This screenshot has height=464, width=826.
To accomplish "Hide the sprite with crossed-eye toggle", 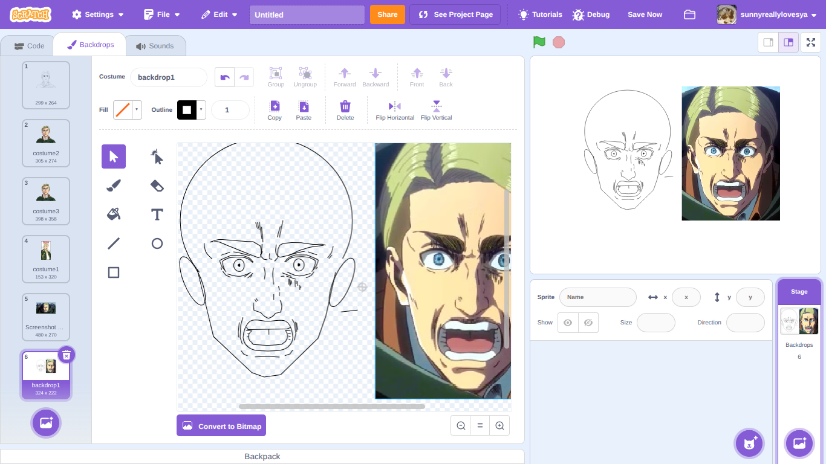I will click(x=588, y=323).
